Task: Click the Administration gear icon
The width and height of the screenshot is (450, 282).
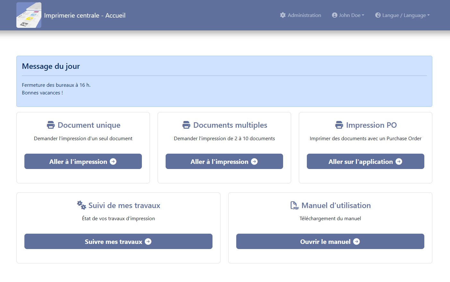Action: click(282, 15)
